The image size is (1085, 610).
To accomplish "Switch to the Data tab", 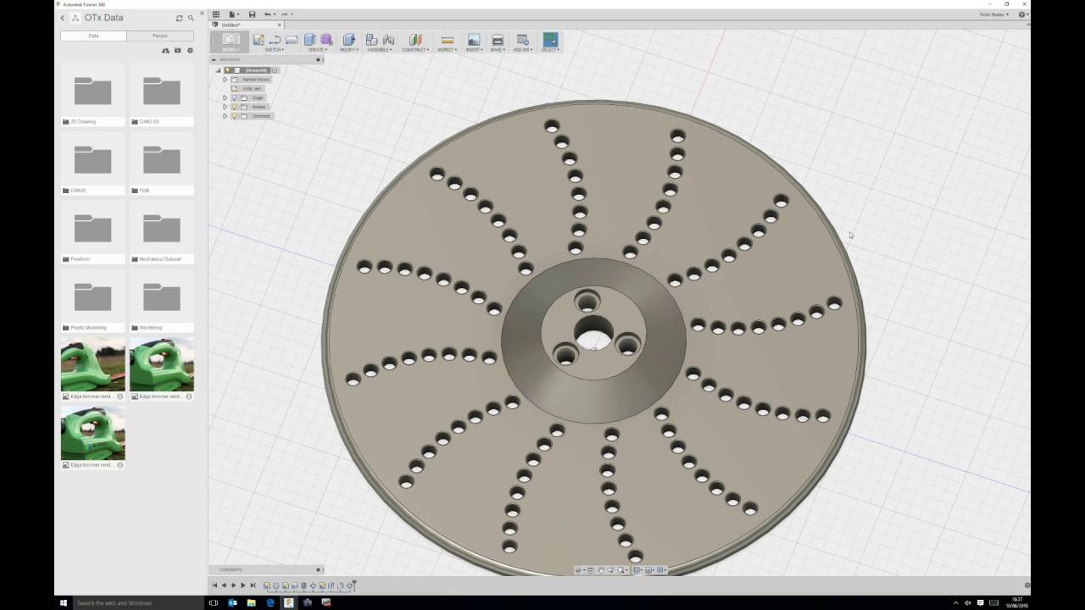I will 93,36.
